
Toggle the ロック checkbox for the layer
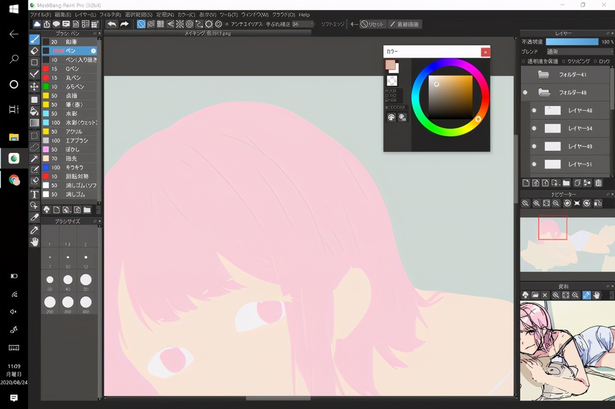click(x=595, y=61)
